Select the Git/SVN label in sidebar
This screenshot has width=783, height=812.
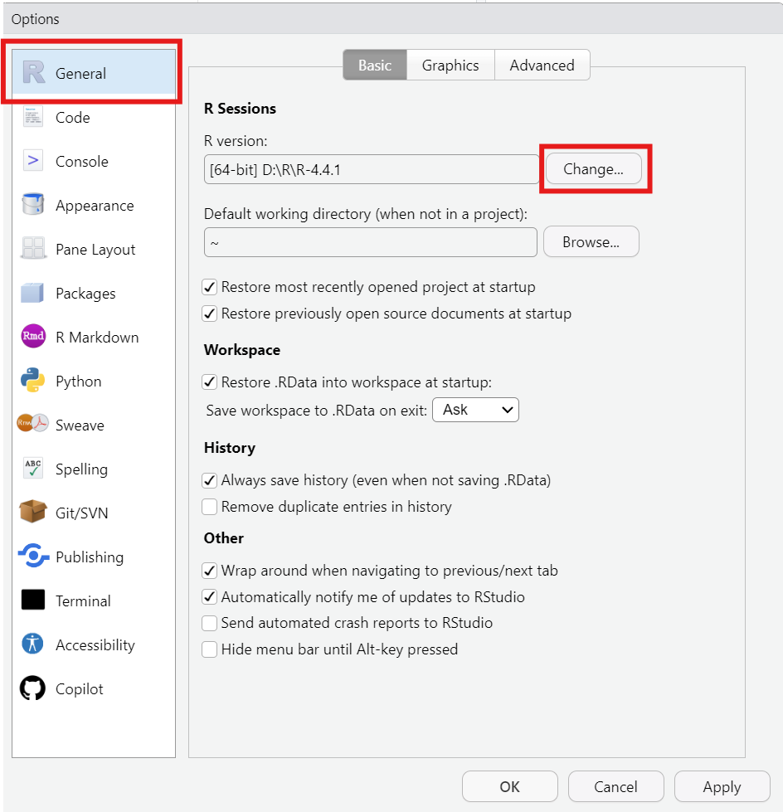coord(82,513)
